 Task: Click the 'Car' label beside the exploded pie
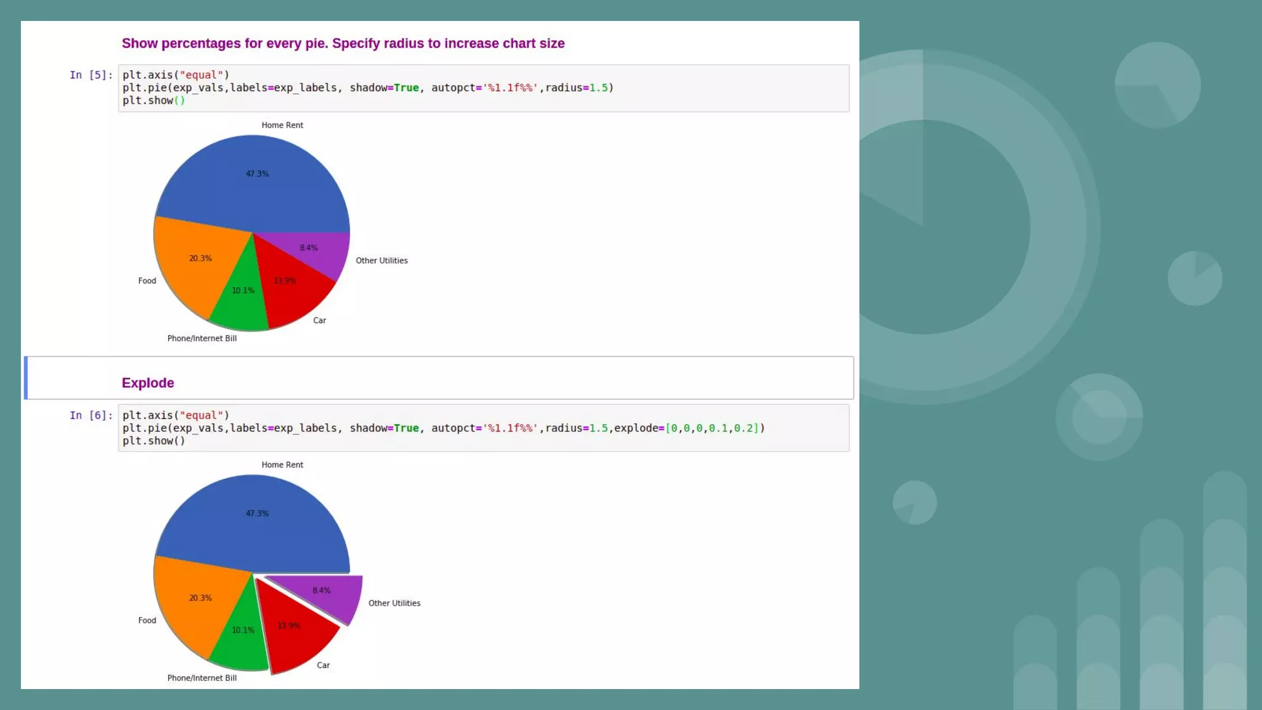323,666
